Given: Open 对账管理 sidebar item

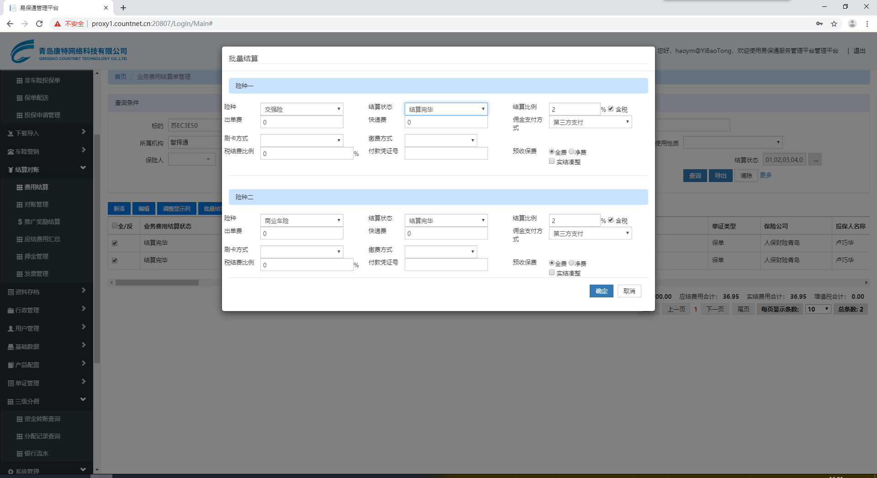Looking at the screenshot, I should 36,204.
